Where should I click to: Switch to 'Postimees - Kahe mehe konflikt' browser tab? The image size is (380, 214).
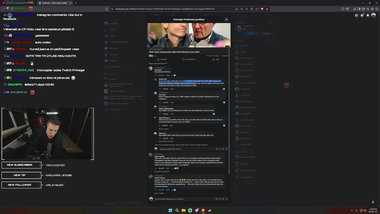pos(55,3)
